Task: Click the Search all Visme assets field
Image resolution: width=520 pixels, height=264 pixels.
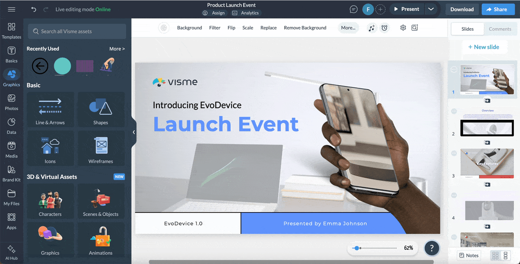Action: [x=77, y=31]
